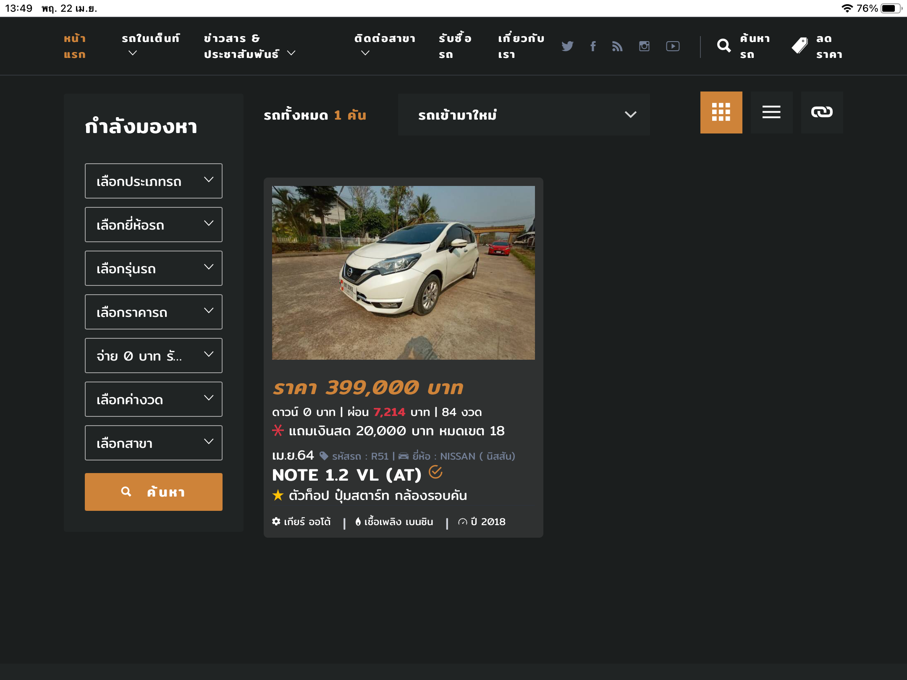Viewport: 907px width, 680px height.
Task: Open the เลือกประเภทรถ car type dropdown
Action: (x=153, y=181)
